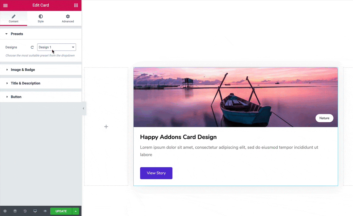The image size is (353, 216).
Task: Expand the Title & Description section
Action: coord(26,83)
